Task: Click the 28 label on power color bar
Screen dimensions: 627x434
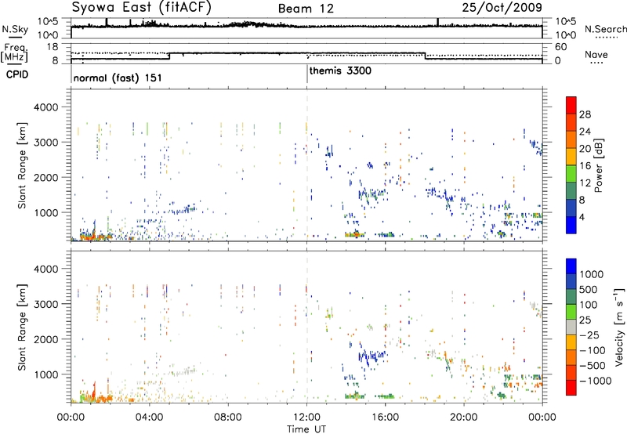Action: 585,114
